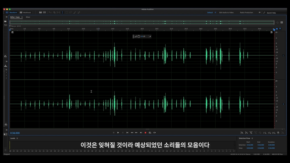Switch to the Mixer tab
This screenshot has height=163, width=290.
[28, 17]
